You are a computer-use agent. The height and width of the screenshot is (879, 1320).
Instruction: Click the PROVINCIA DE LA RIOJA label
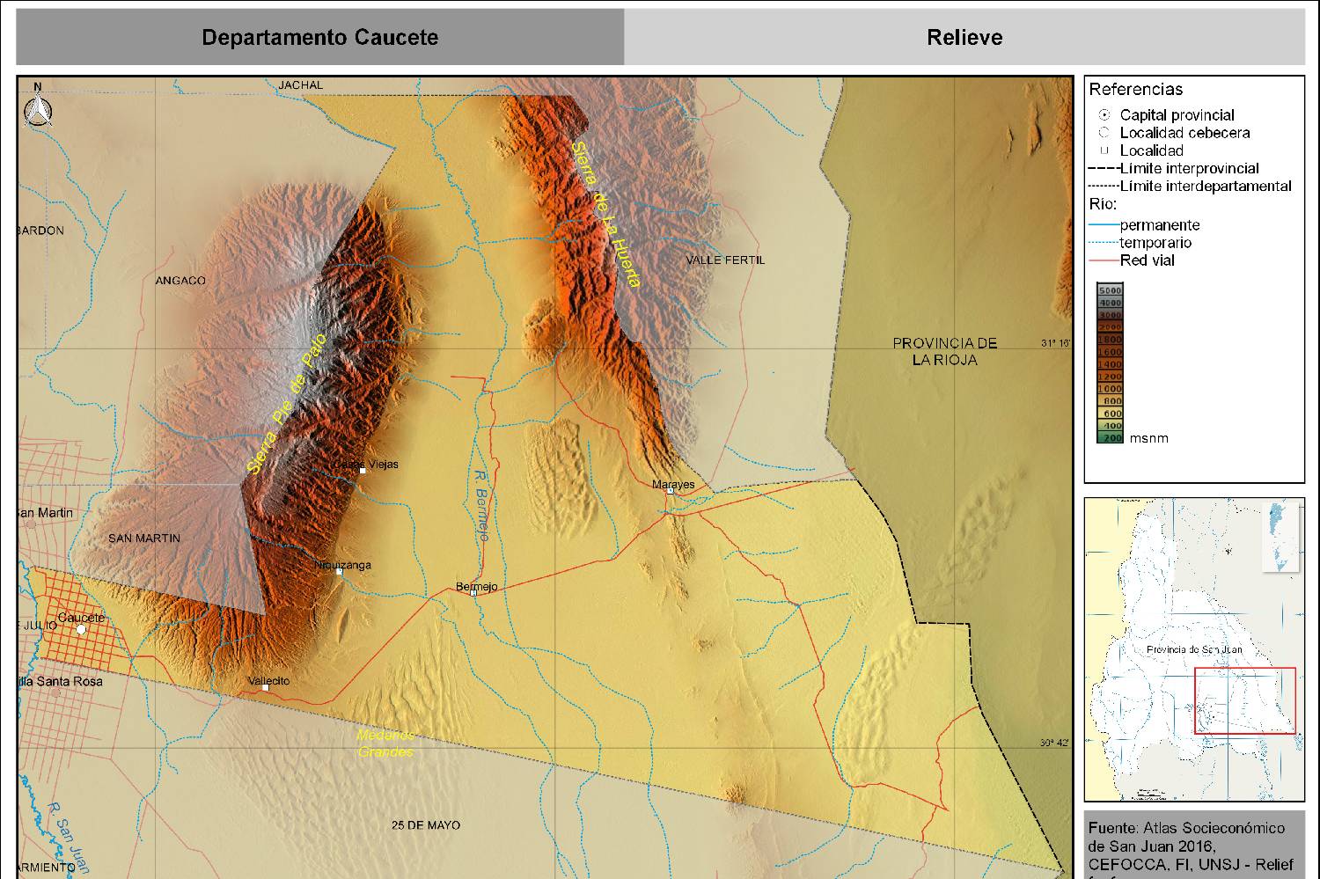(x=944, y=351)
